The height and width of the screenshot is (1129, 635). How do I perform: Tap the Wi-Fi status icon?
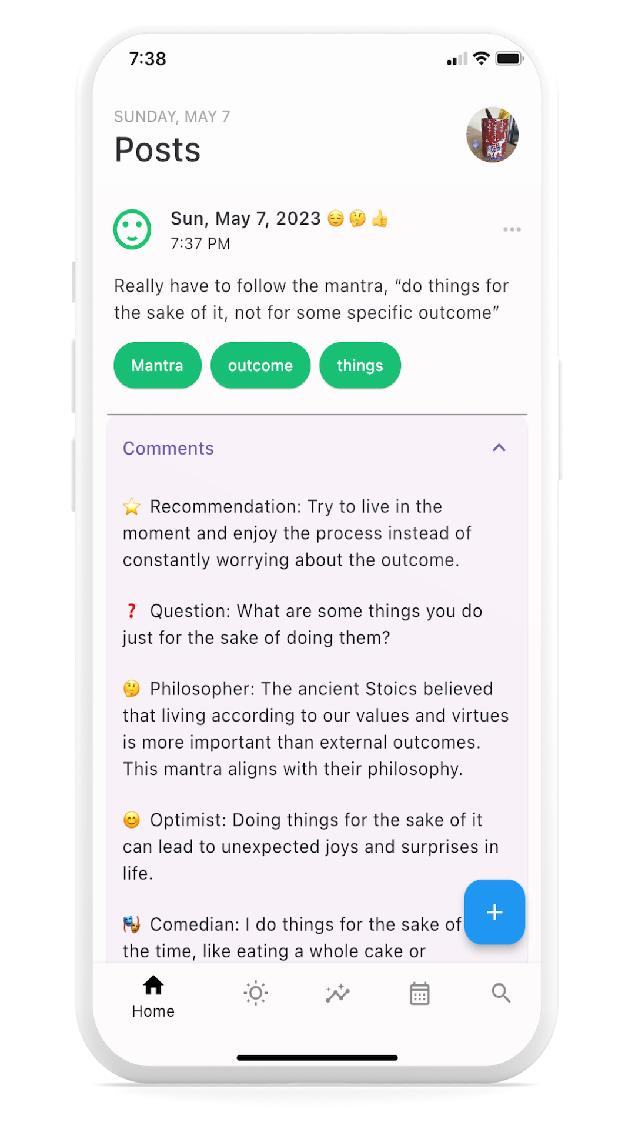coord(482,58)
